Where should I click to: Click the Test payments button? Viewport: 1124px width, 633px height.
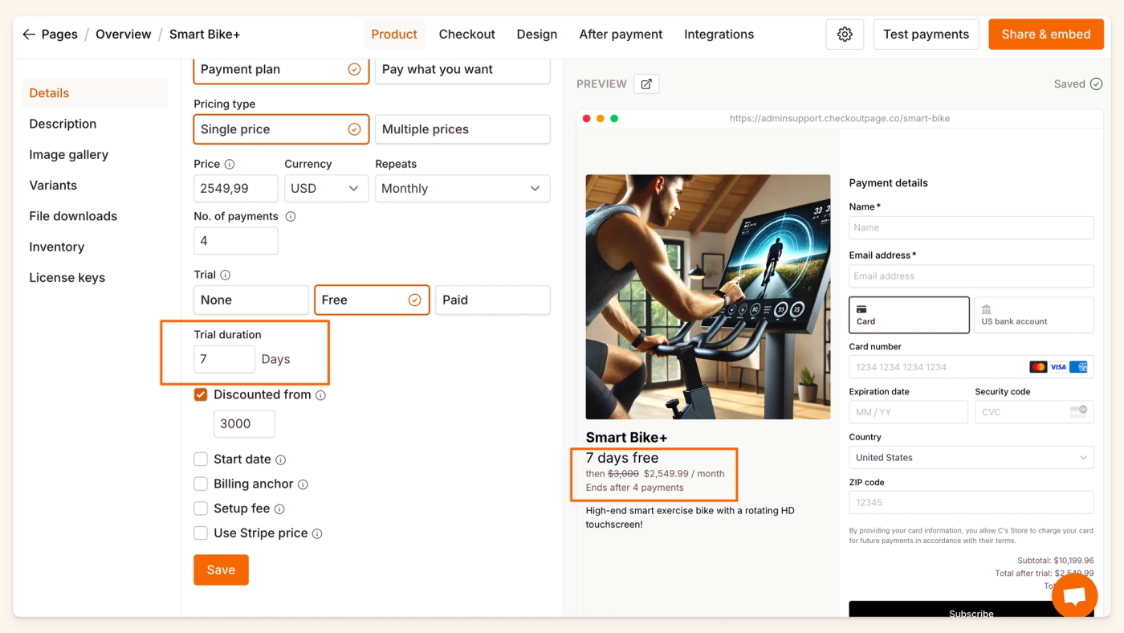tap(926, 35)
